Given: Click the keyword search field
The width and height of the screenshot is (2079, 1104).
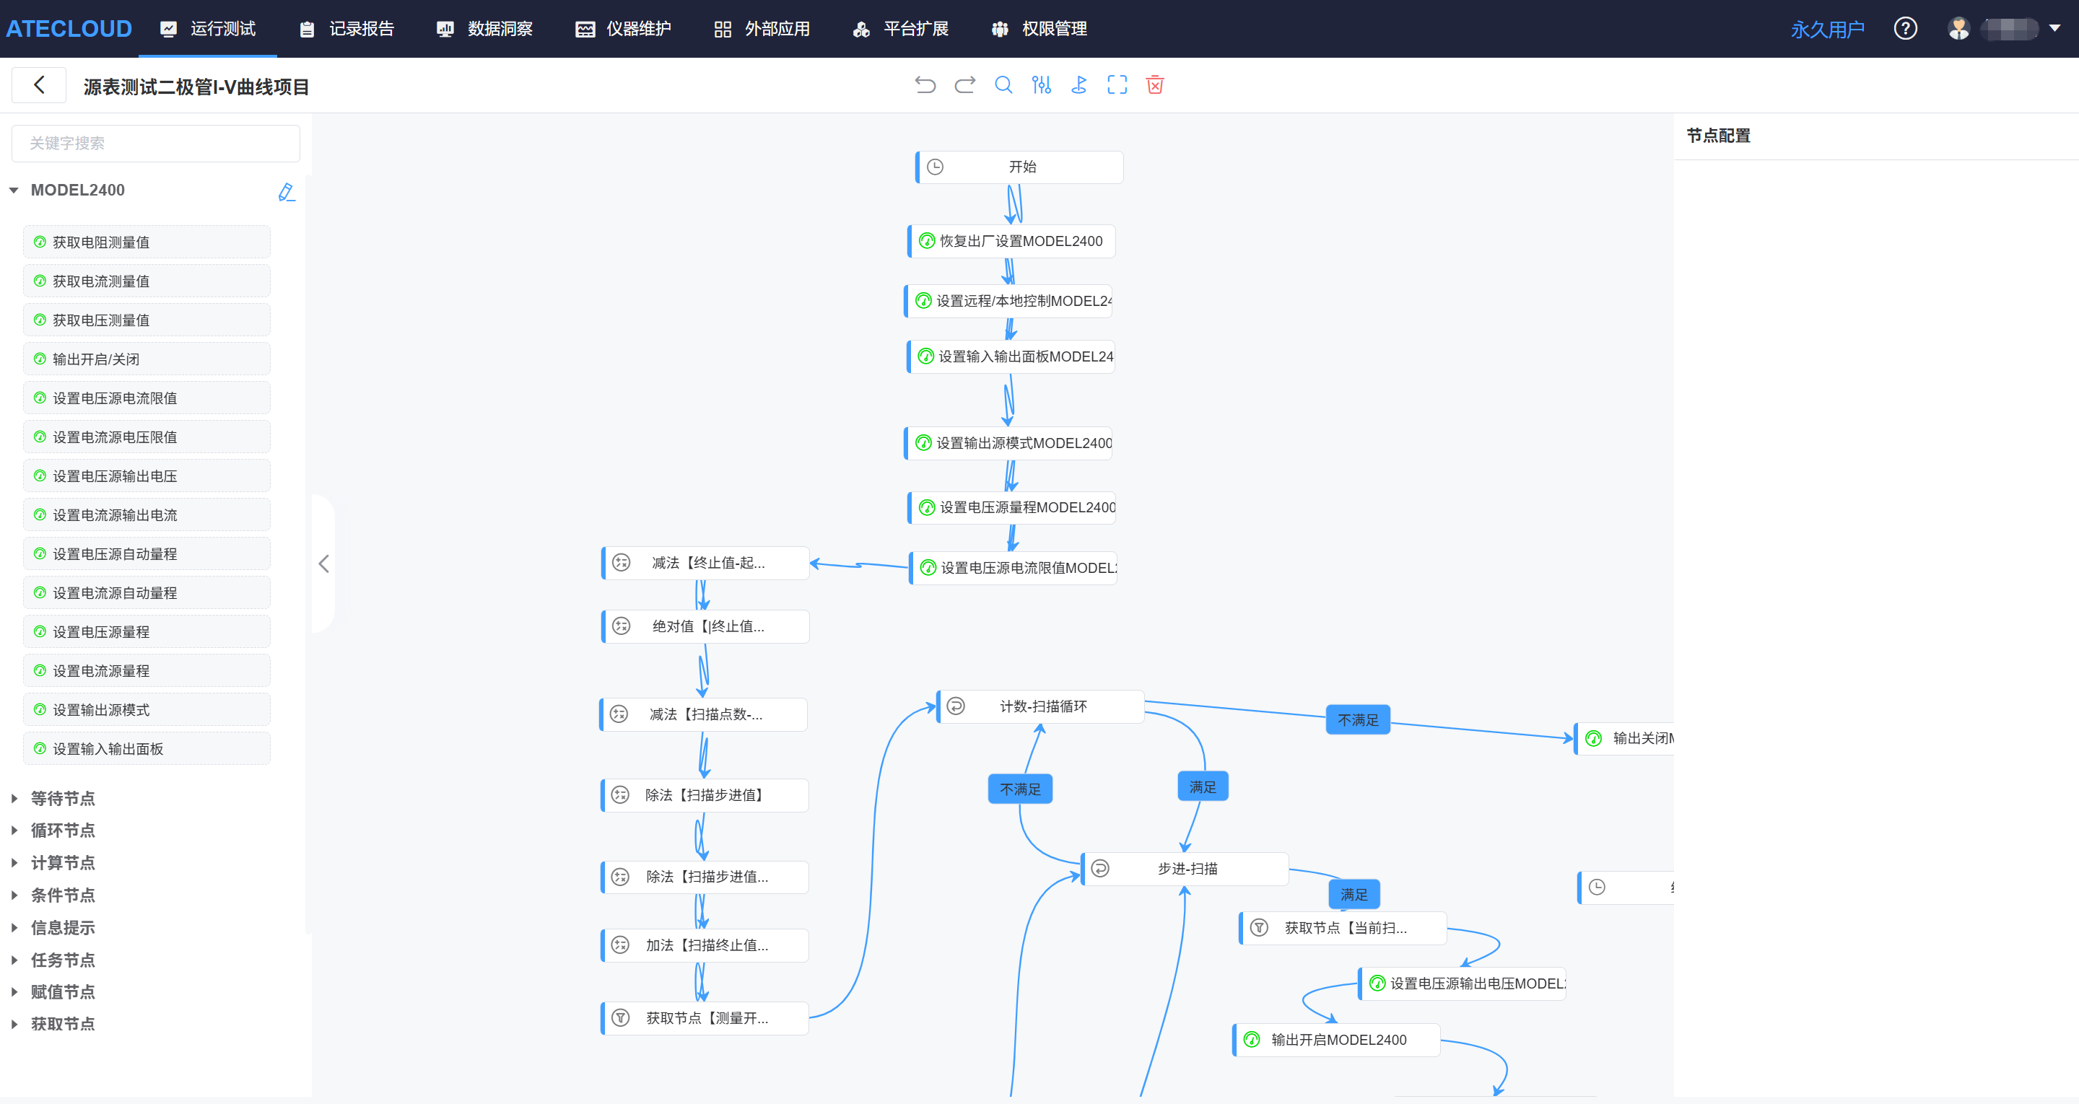Looking at the screenshot, I should [x=156, y=143].
